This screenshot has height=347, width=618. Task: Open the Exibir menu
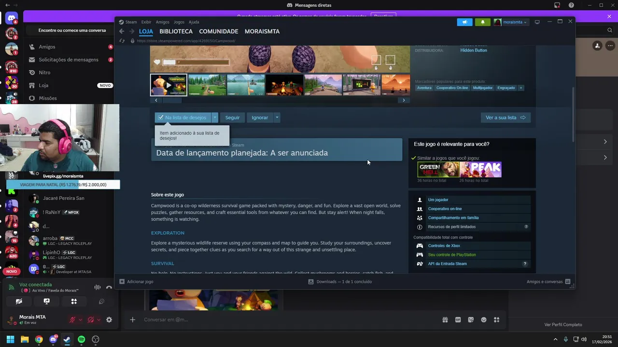point(146,22)
